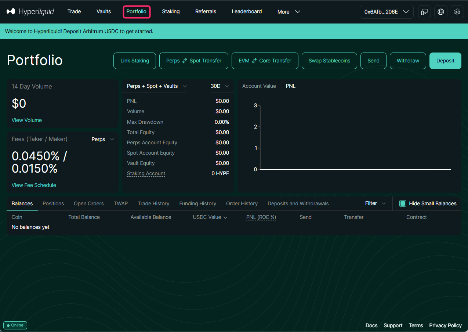Expand the Perps + Spot + Vaults selector

pos(157,86)
